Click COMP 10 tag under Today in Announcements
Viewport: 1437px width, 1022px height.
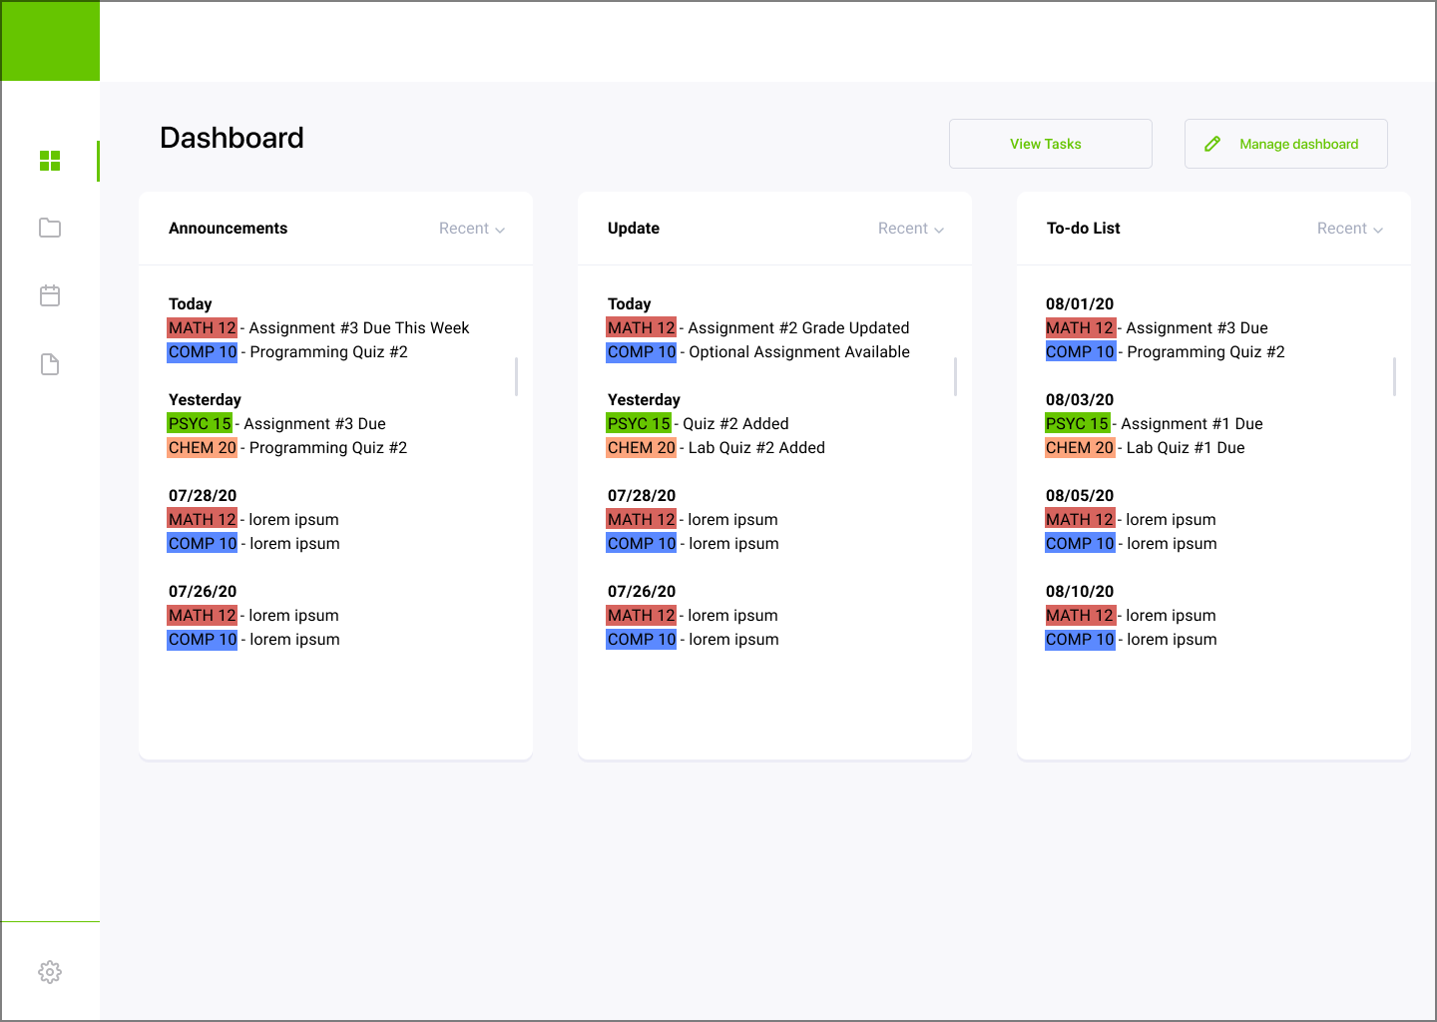click(x=203, y=352)
